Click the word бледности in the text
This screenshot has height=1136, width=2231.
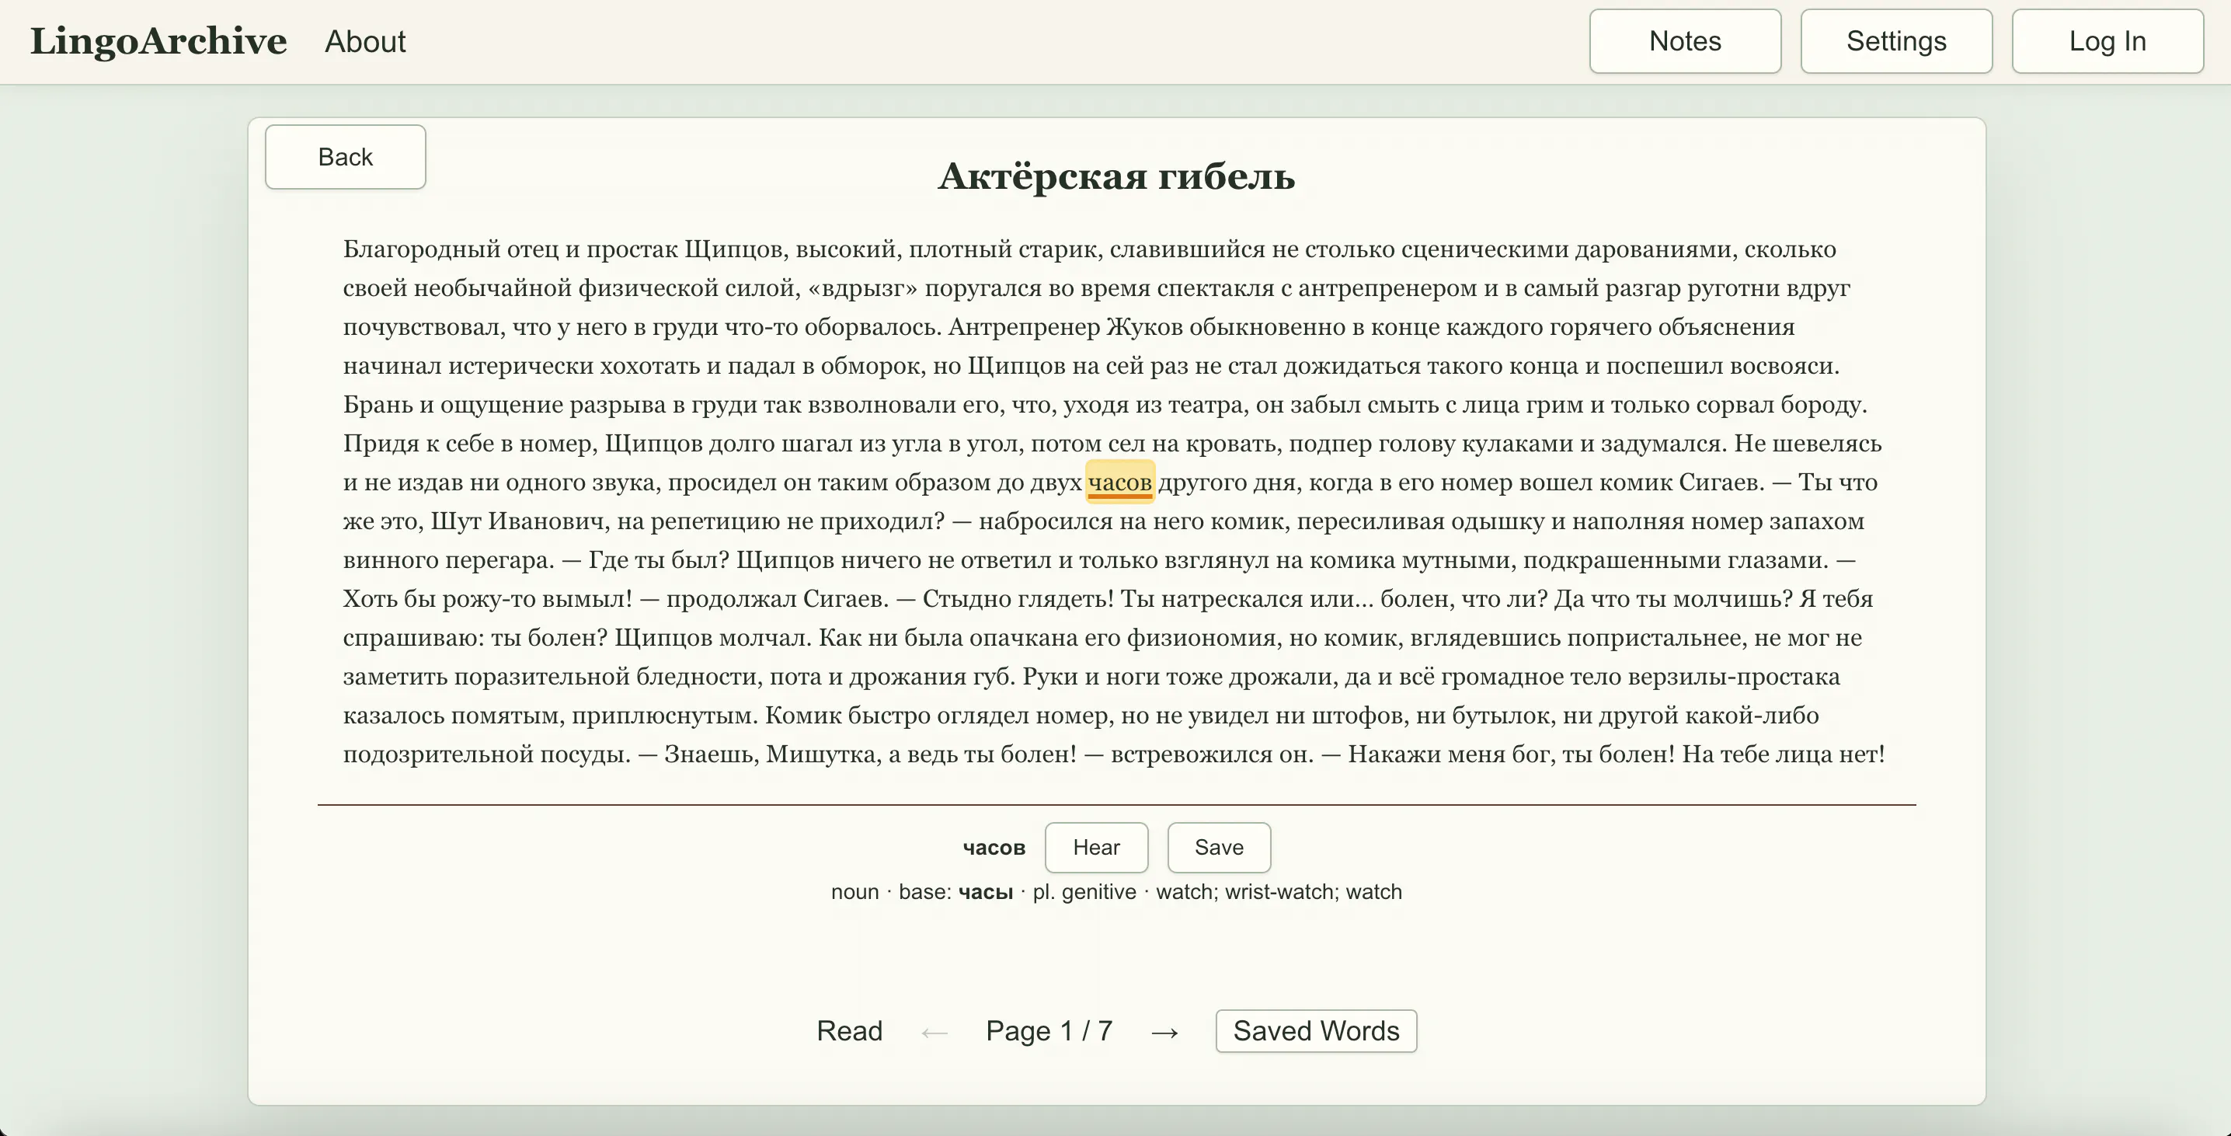click(699, 678)
